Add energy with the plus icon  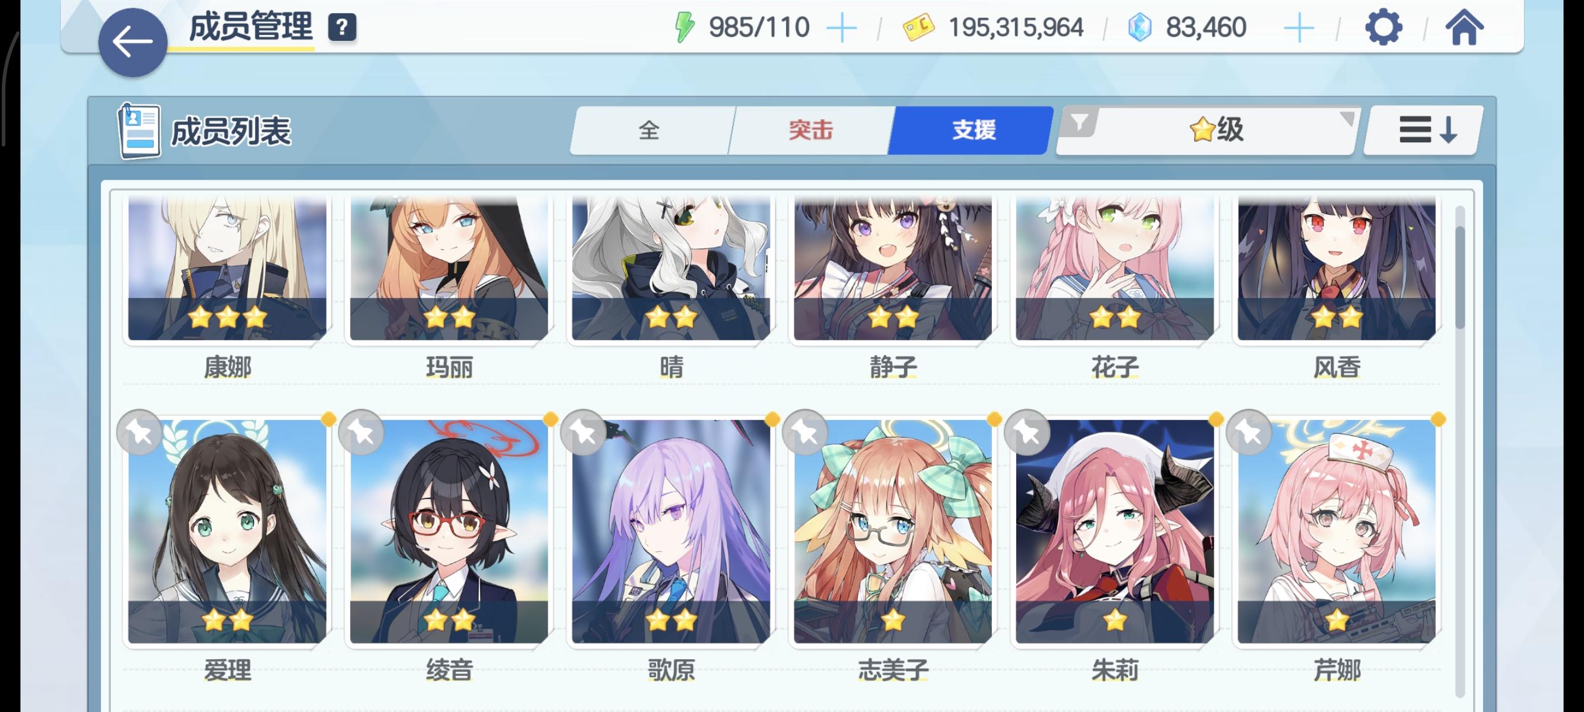click(x=841, y=28)
